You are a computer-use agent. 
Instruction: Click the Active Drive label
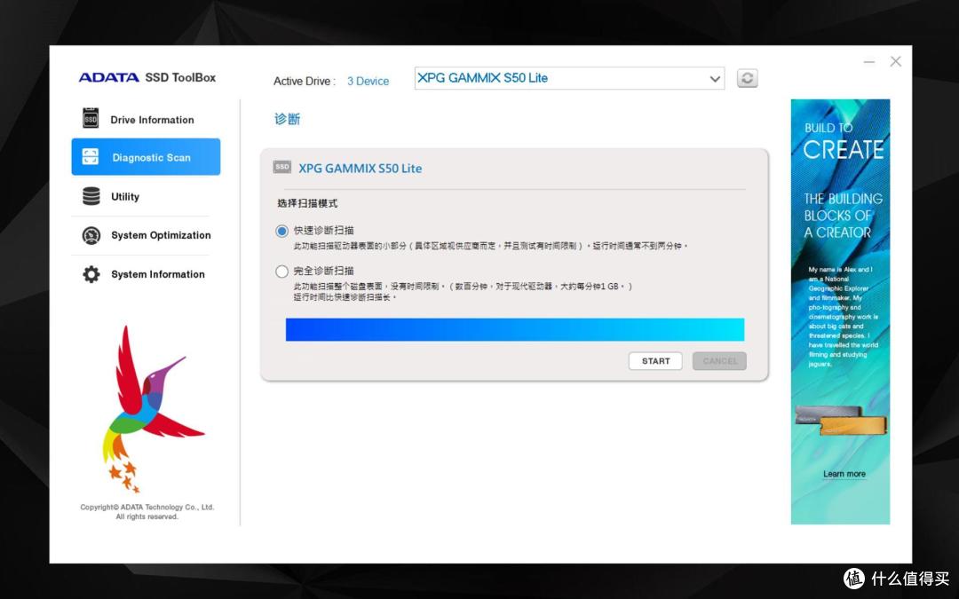pos(304,81)
